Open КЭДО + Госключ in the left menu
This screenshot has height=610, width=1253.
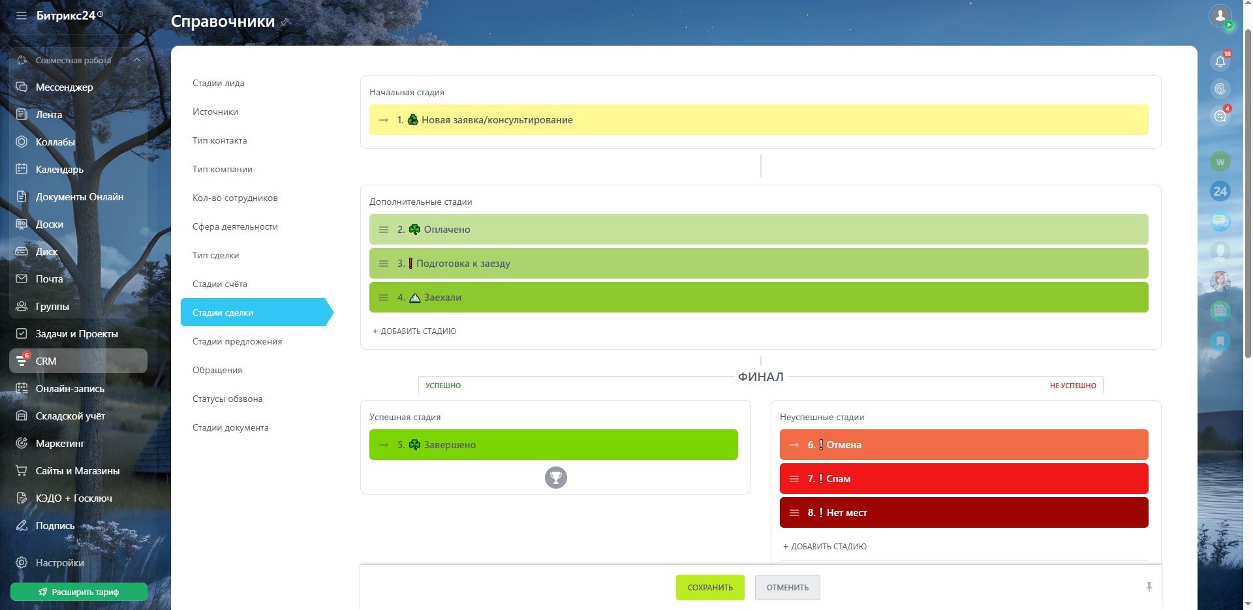pyautogui.click(x=78, y=498)
